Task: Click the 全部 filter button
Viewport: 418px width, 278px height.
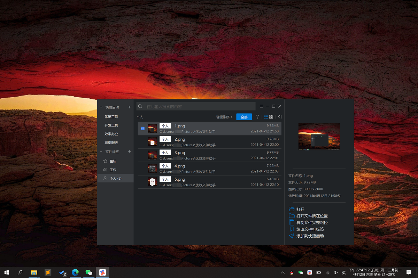Action: (x=244, y=117)
